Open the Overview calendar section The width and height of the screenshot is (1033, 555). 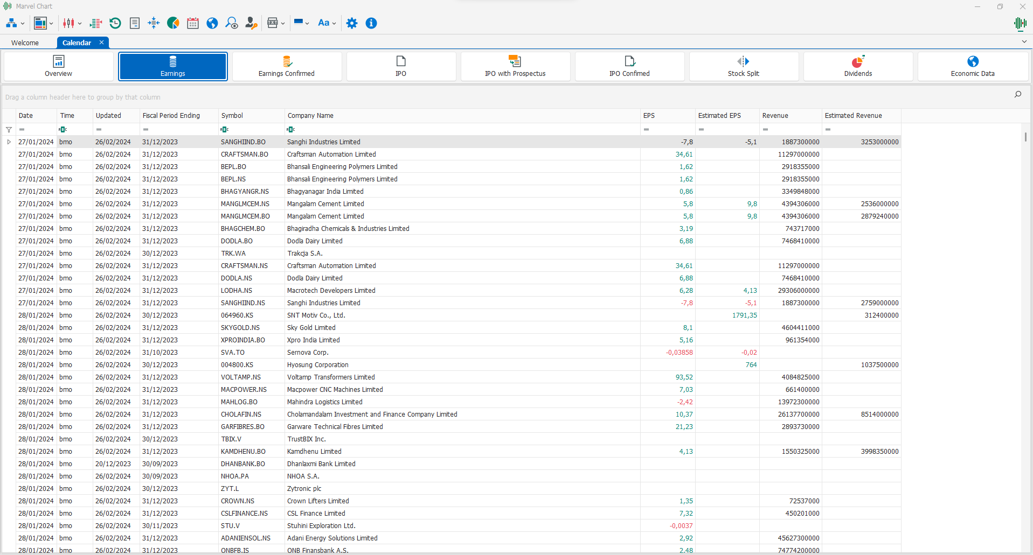coord(58,67)
